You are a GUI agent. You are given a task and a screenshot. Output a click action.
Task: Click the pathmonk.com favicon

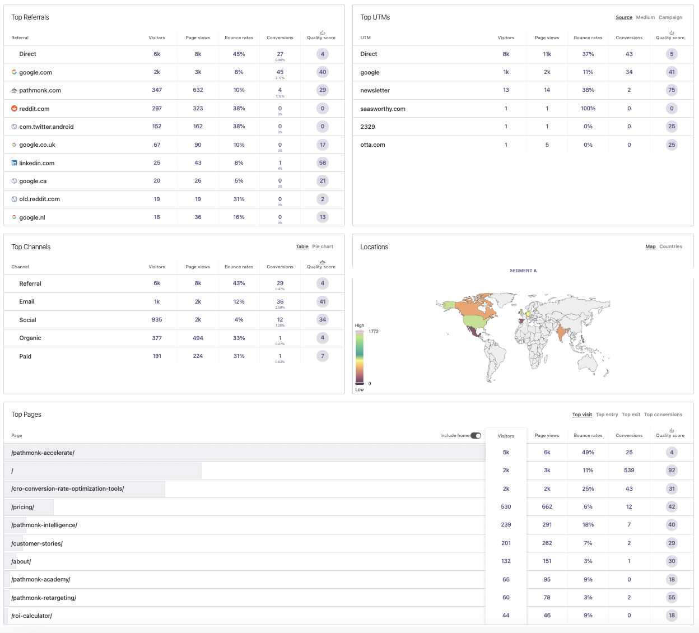coord(13,90)
